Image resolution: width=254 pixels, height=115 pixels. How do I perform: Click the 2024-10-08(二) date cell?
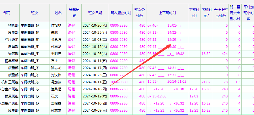95,40
